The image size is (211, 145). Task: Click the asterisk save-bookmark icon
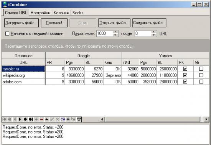tap(68, 119)
